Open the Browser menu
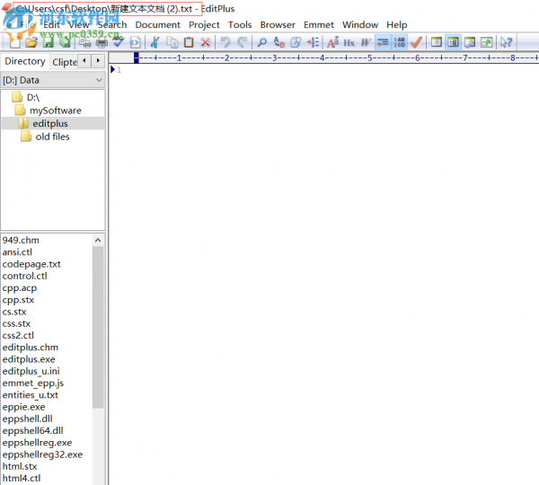Screen dimensions: 539x485 [x=278, y=25]
